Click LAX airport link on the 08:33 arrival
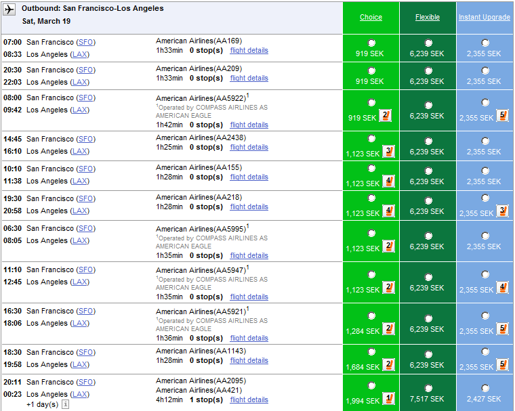Image resolution: width=515 pixels, height=411 pixels. click(80, 54)
